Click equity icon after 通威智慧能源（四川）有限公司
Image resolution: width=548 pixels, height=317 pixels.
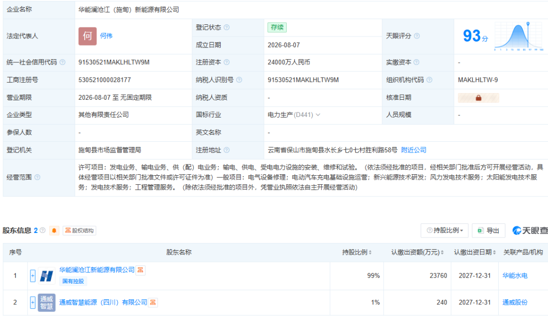tap(153, 302)
